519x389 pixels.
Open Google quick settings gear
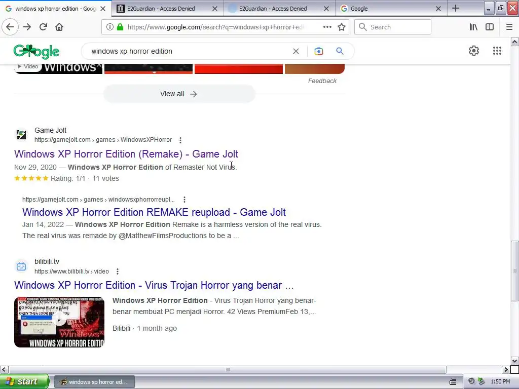coord(474,51)
